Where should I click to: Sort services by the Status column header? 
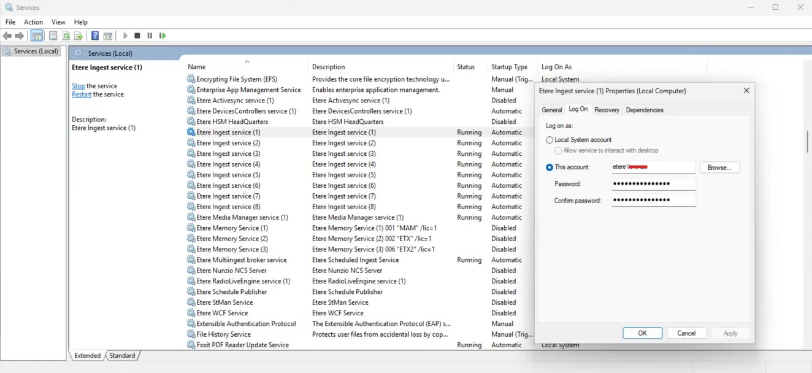465,67
